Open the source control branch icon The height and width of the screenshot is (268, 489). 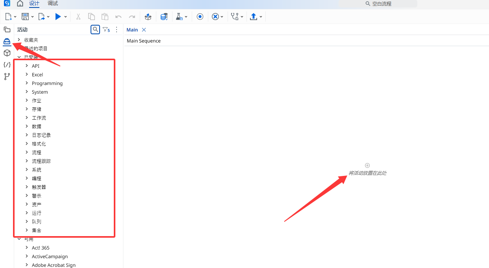coord(7,76)
